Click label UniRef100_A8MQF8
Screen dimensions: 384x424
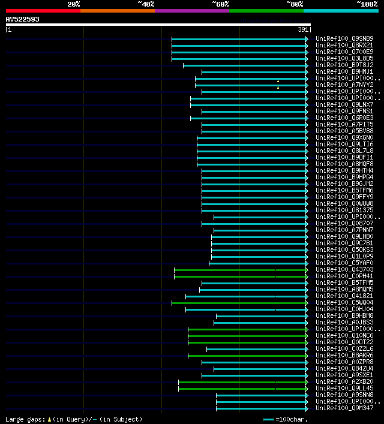pos(344,164)
